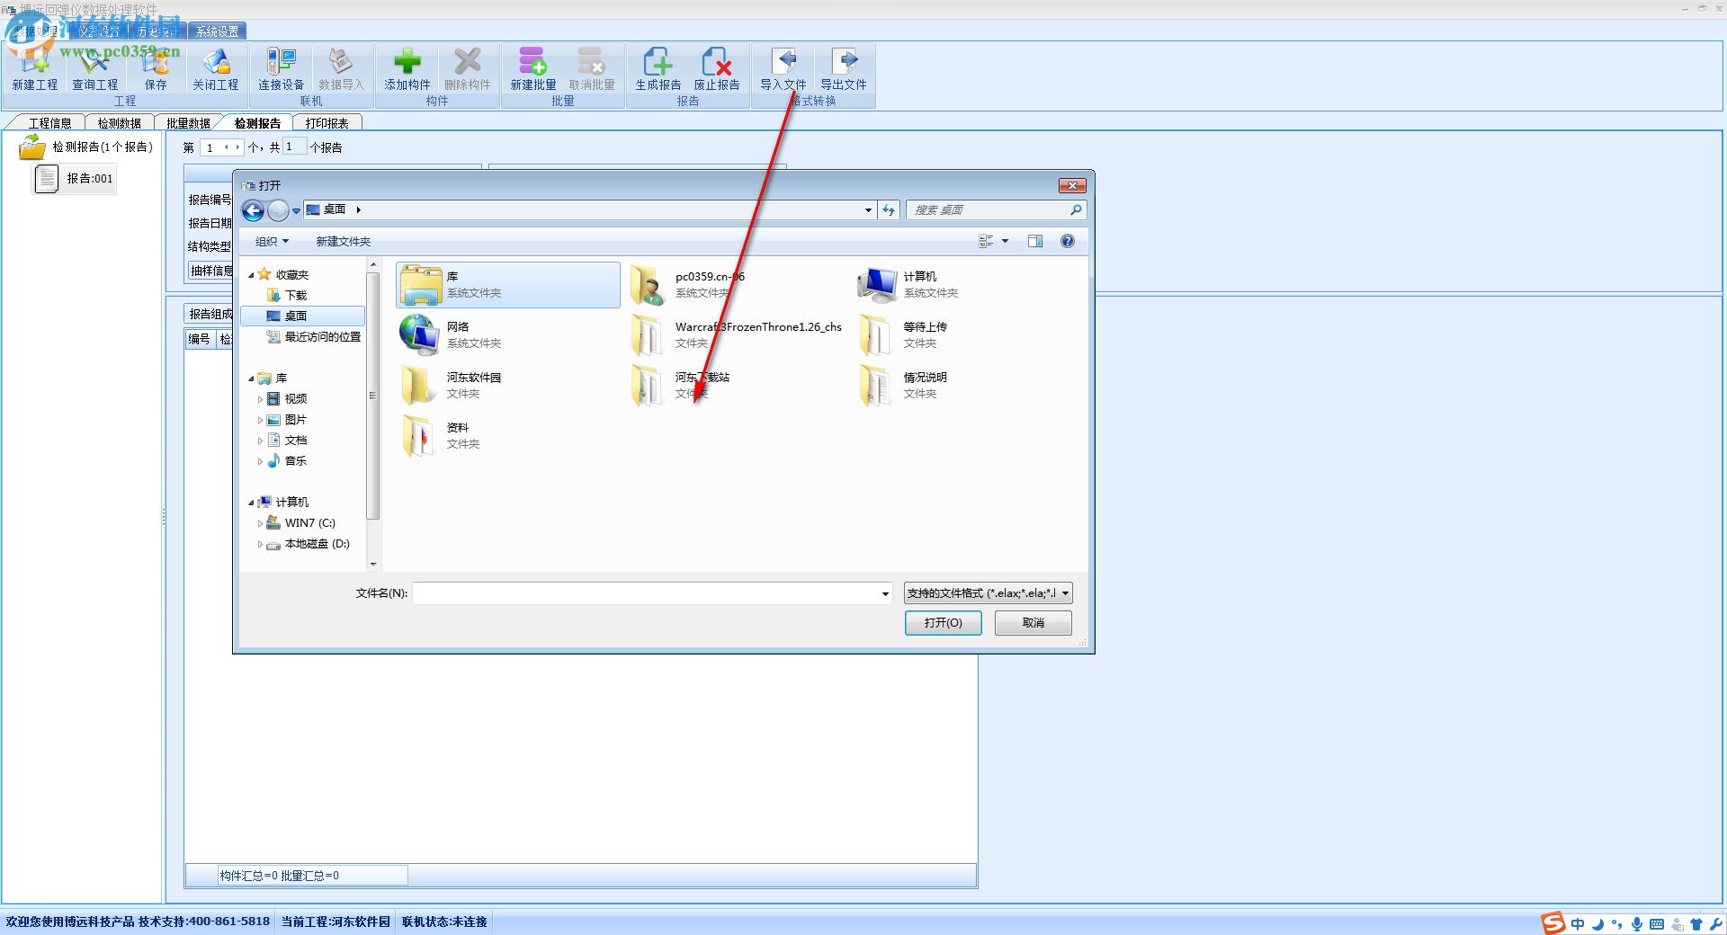The width and height of the screenshot is (1727, 935).
Task: Expand the WIN7 (C:) drive node
Action: click(261, 523)
